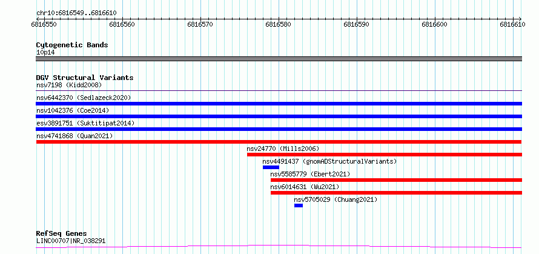Image resolution: width=539 pixels, height=254 pixels.
Task: Click the Cytogenetic Bands track title
Action: point(72,45)
